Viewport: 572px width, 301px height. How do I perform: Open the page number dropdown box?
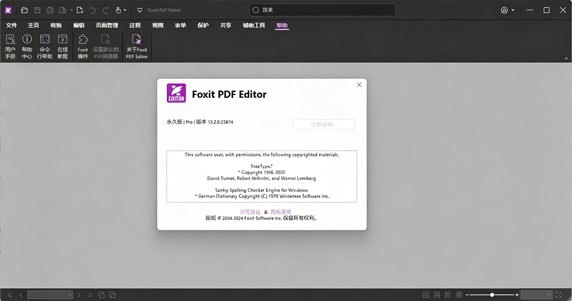pos(50,295)
